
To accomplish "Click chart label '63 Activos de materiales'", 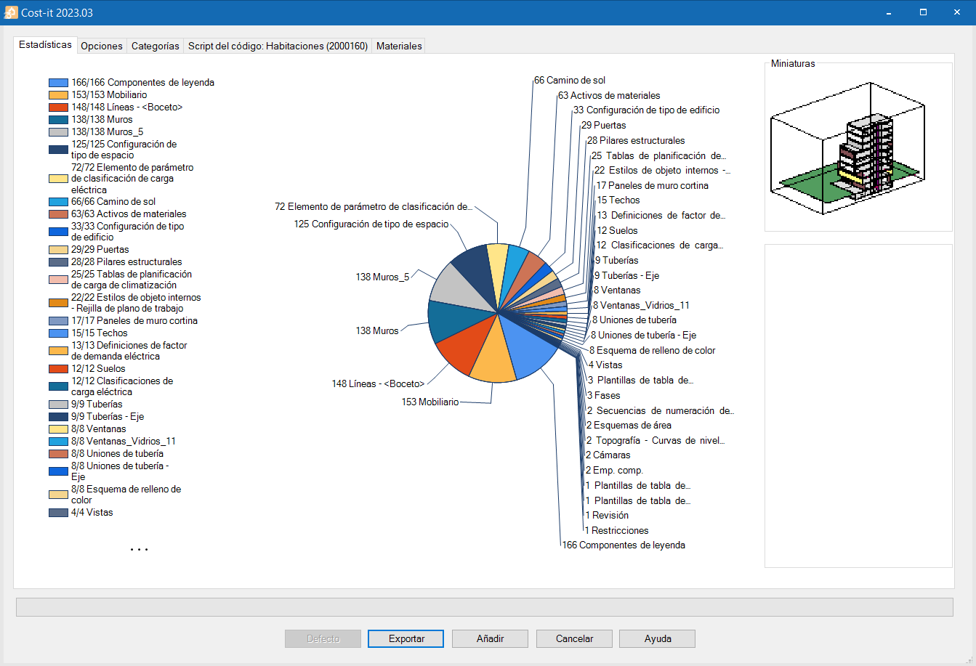I will tap(609, 95).
